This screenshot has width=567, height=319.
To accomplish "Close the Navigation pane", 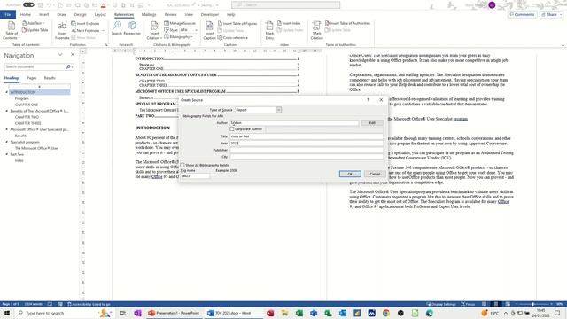I will click(x=73, y=55).
